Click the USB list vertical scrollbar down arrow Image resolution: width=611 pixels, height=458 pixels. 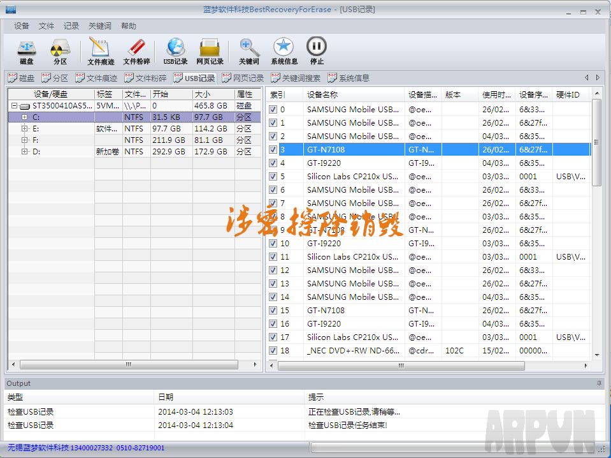click(x=597, y=355)
